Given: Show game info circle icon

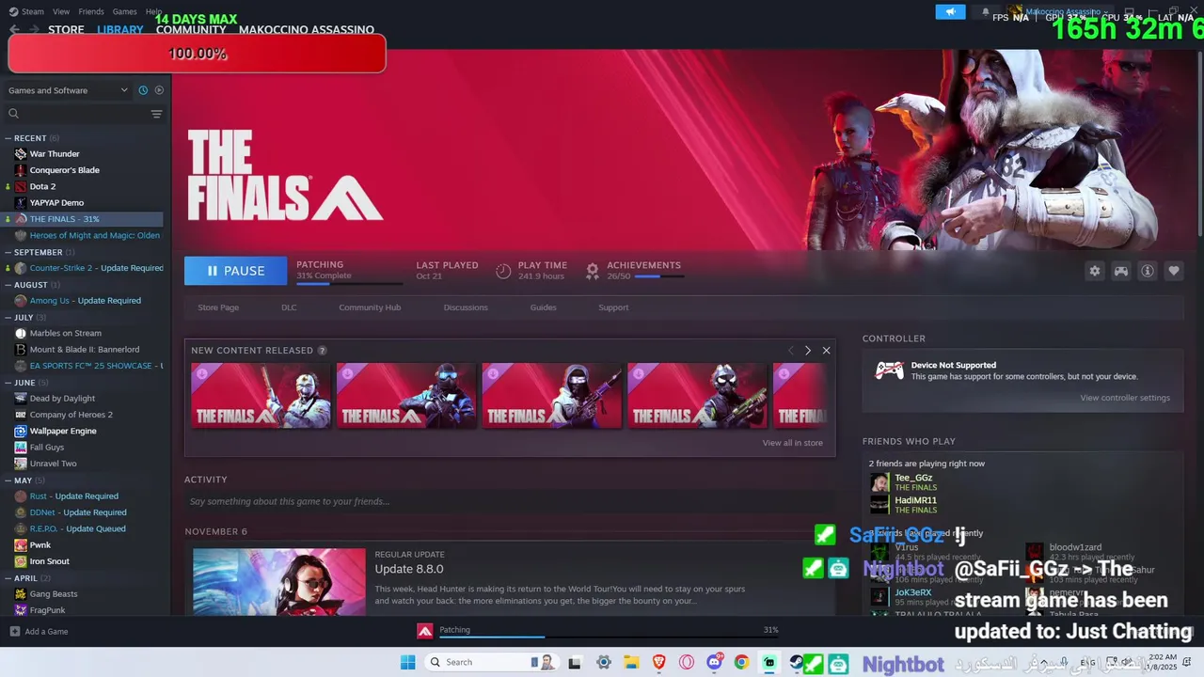Looking at the screenshot, I should (1148, 271).
